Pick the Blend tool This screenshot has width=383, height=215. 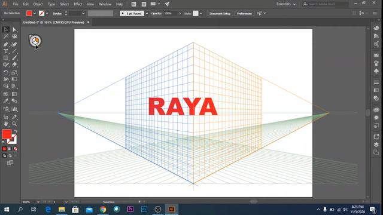pos(14,101)
